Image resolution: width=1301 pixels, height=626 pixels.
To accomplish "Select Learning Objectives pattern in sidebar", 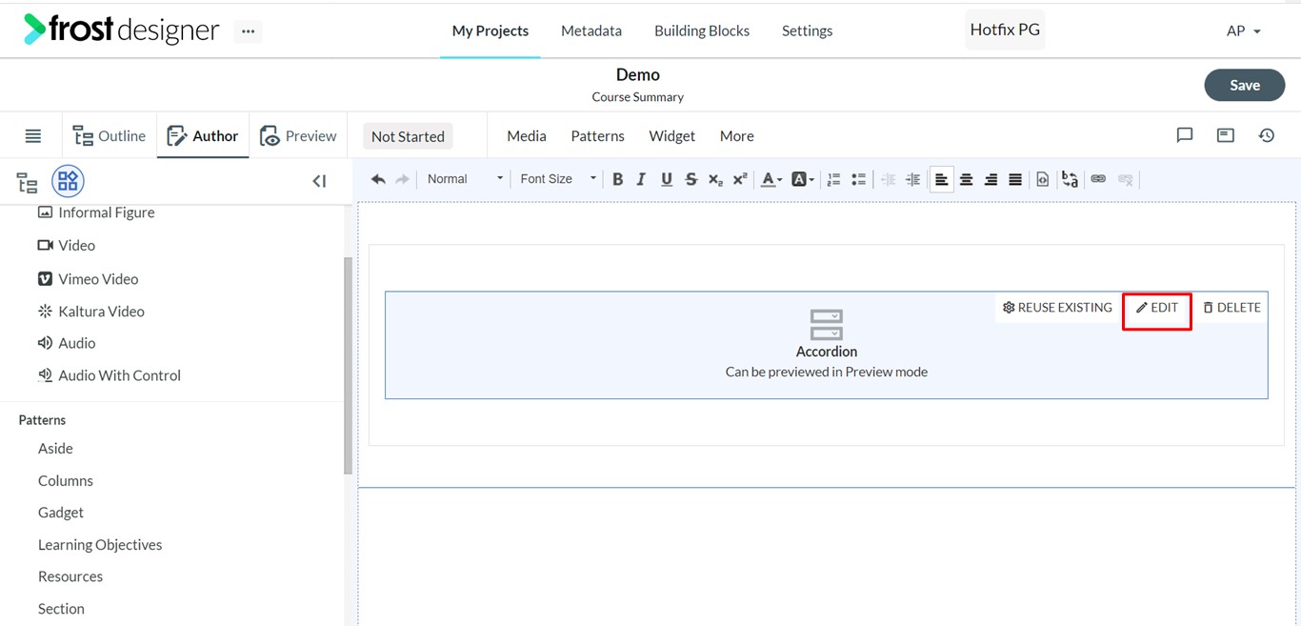I will pos(100,545).
